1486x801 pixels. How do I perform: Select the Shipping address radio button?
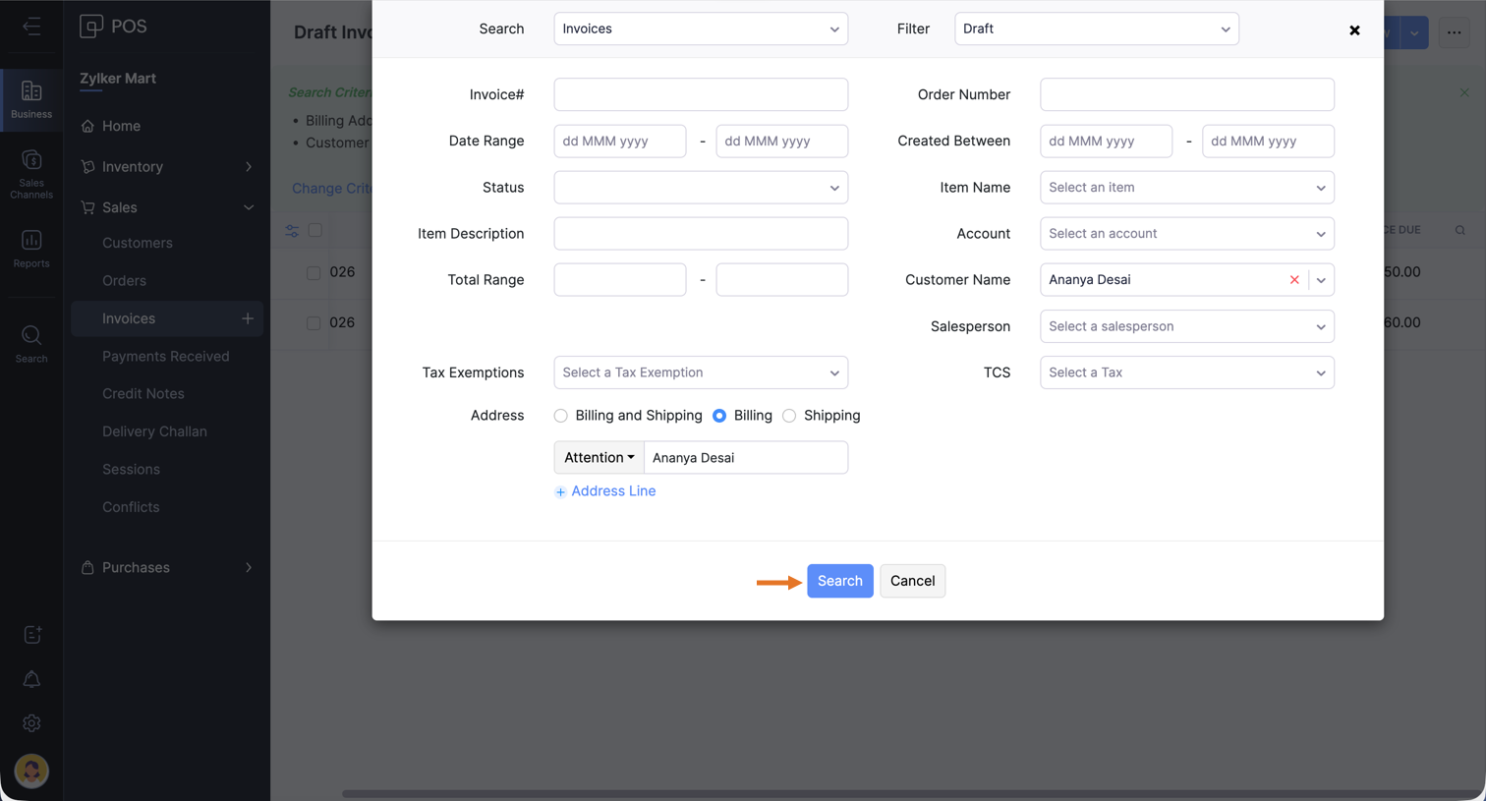point(789,416)
